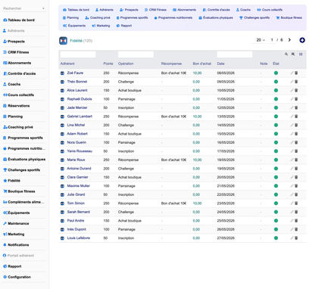Open Évaluations physiques shortcut in top panel
315x289 pixels.
216,17
